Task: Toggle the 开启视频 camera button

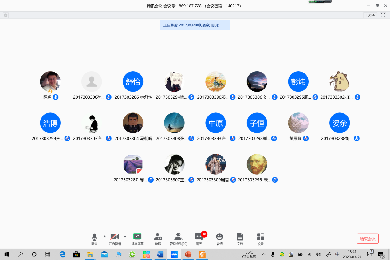Action: point(115,237)
